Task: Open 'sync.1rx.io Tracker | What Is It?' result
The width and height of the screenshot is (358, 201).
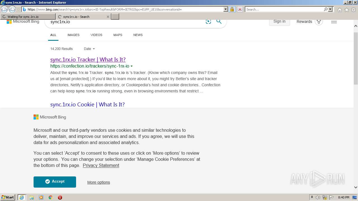Action: coord(88,59)
